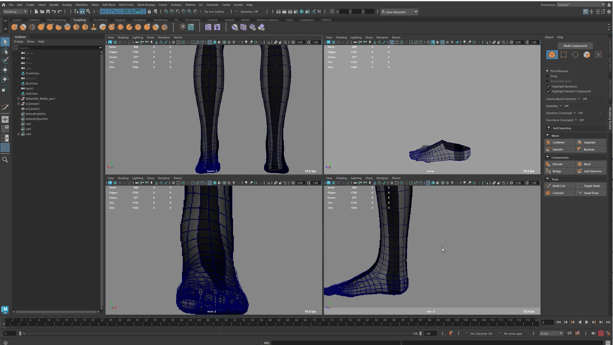Click the Combine button in the Mesh section

(558, 142)
